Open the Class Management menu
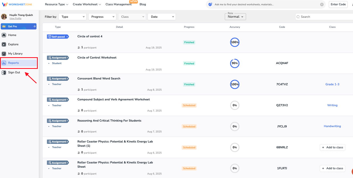The width and height of the screenshot is (353, 178). 119,5
